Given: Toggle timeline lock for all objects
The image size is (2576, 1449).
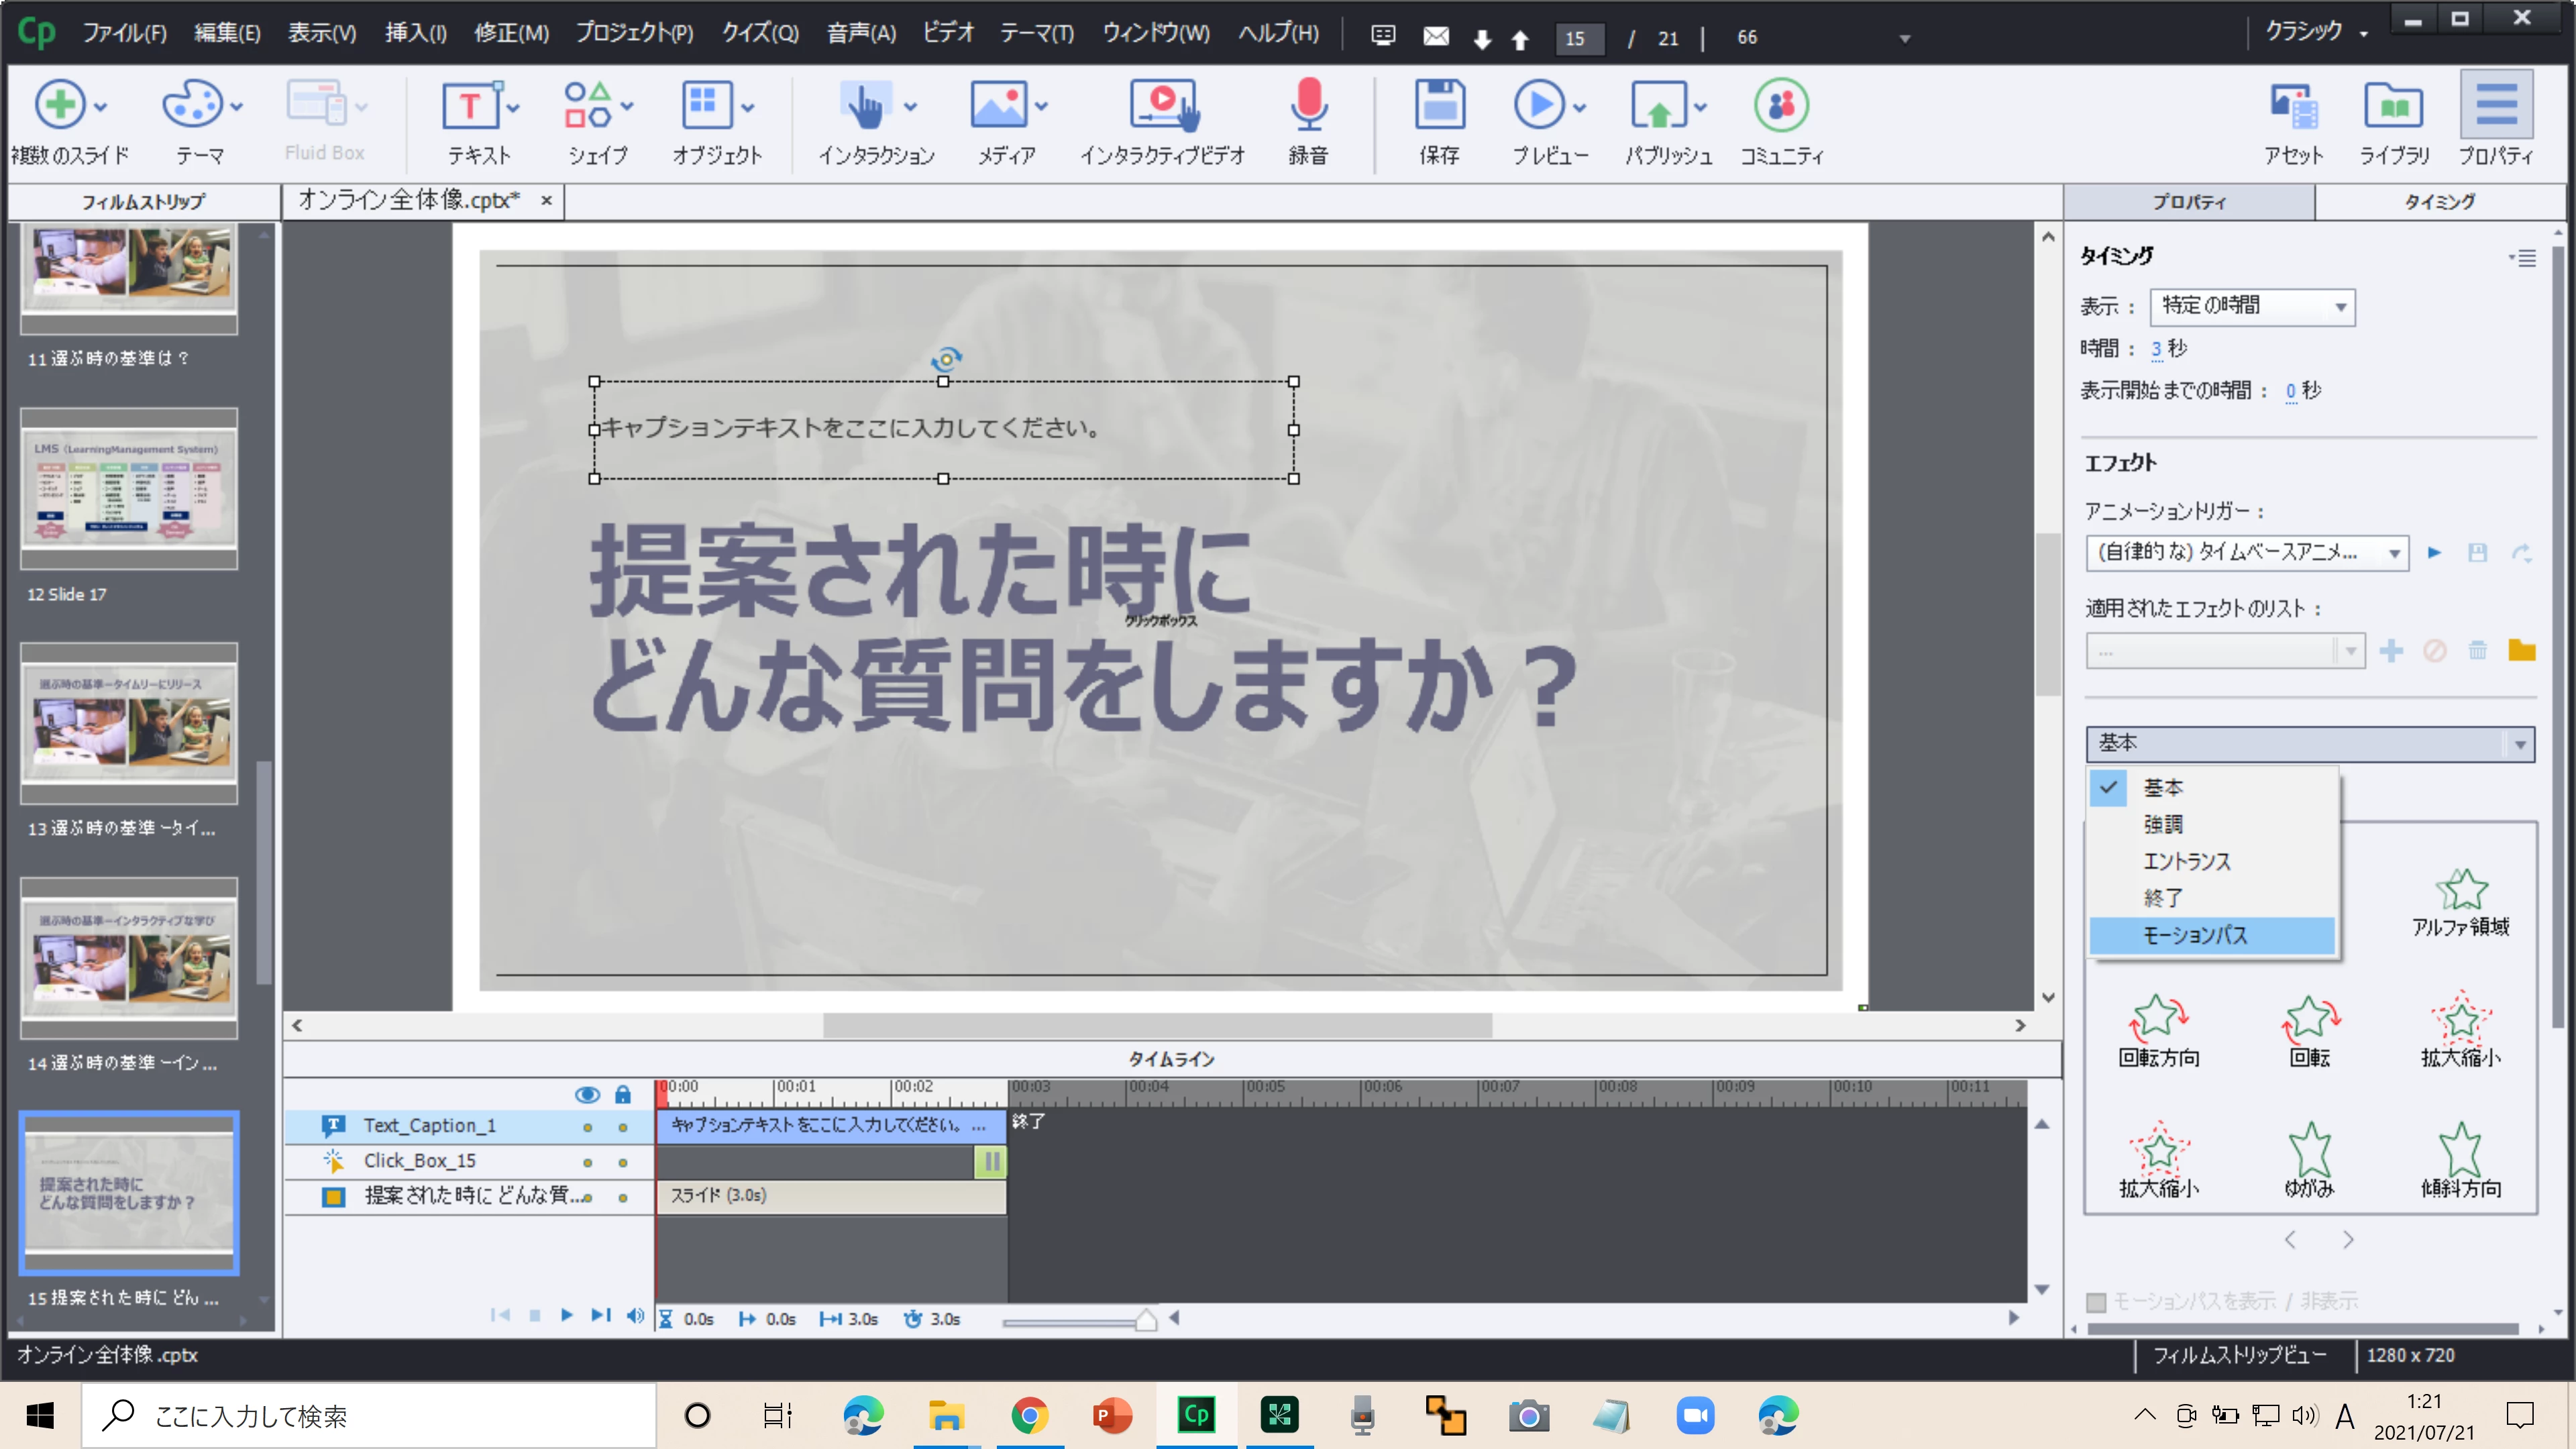Looking at the screenshot, I should pyautogui.click(x=623, y=1094).
